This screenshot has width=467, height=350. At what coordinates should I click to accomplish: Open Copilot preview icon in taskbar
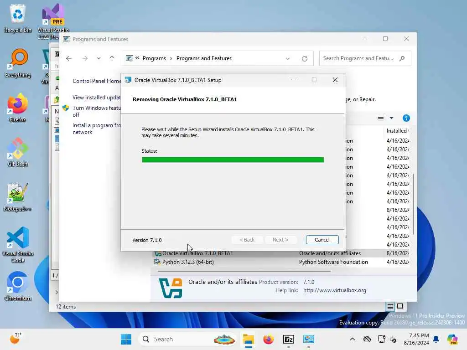452,339
